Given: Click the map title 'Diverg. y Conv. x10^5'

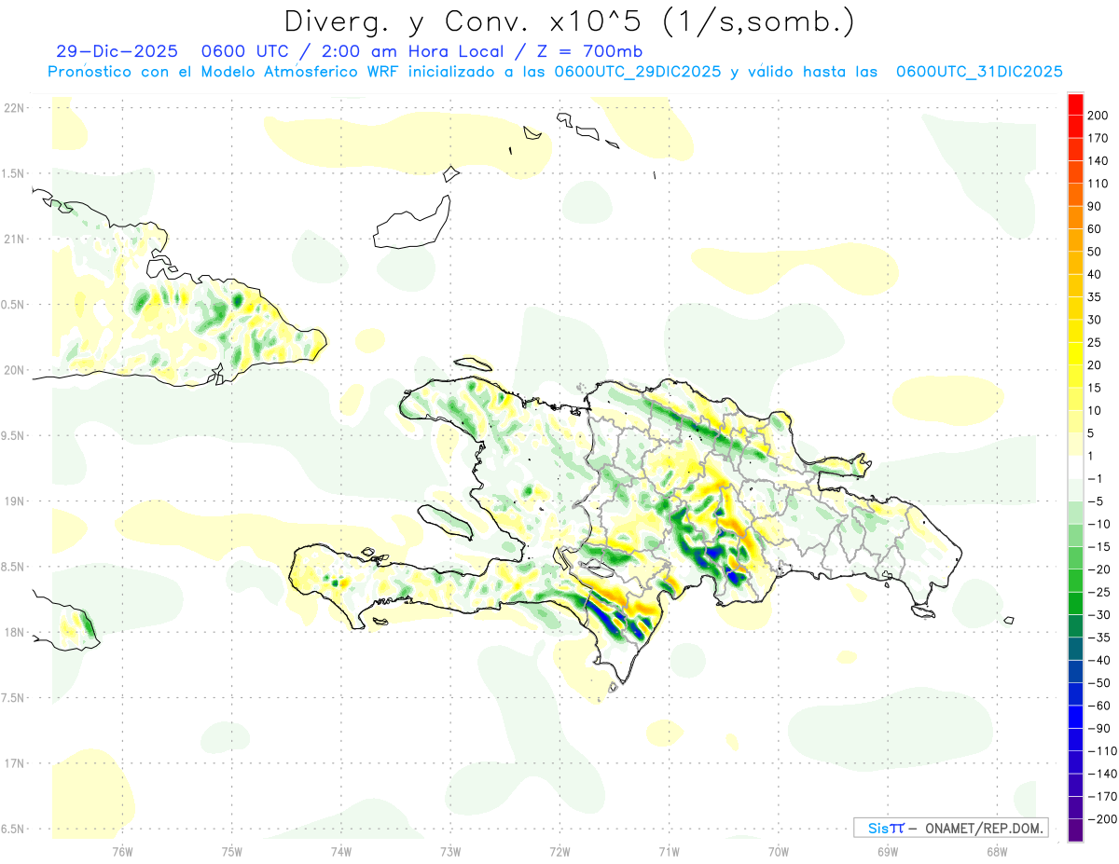Looking at the screenshot, I should tap(463, 21).
